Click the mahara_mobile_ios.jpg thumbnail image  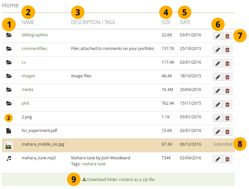(9, 145)
